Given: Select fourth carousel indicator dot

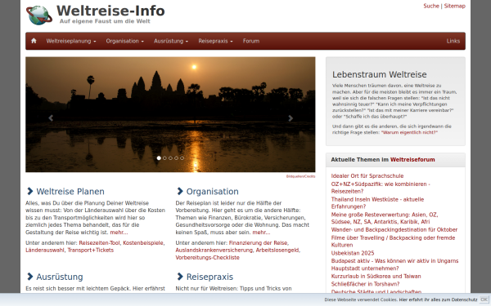Looking at the screenshot, I should pos(176,158).
